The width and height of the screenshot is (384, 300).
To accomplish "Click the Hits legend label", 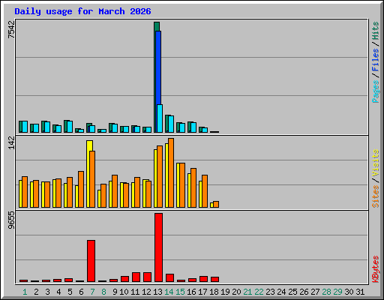I will pyautogui.click(x=376, y=31).
